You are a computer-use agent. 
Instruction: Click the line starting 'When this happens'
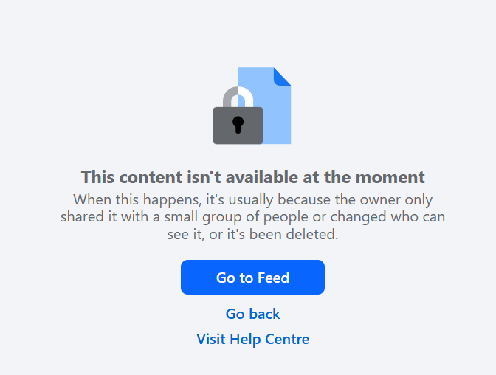[x=252, y=200]
